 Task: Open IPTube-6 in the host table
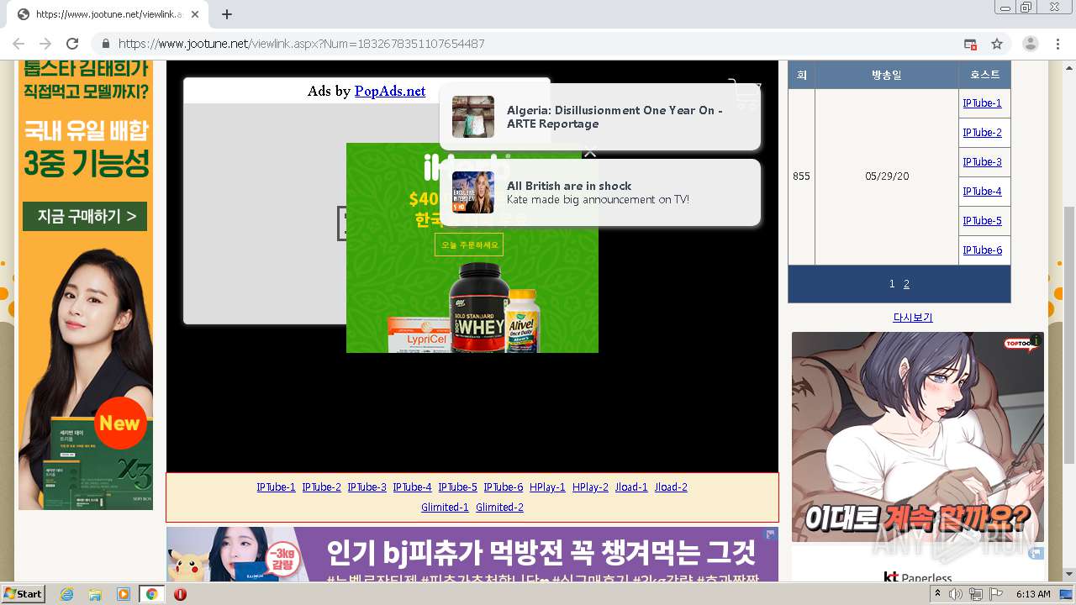click(982, 250)
